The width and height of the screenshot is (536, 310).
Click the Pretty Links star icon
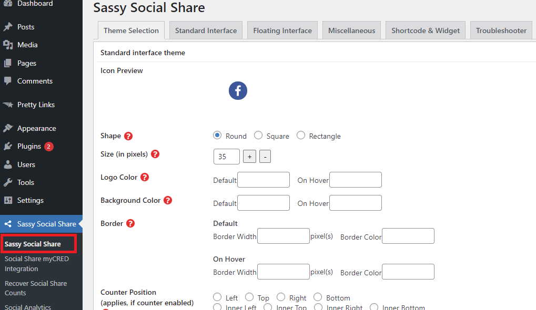7,105
